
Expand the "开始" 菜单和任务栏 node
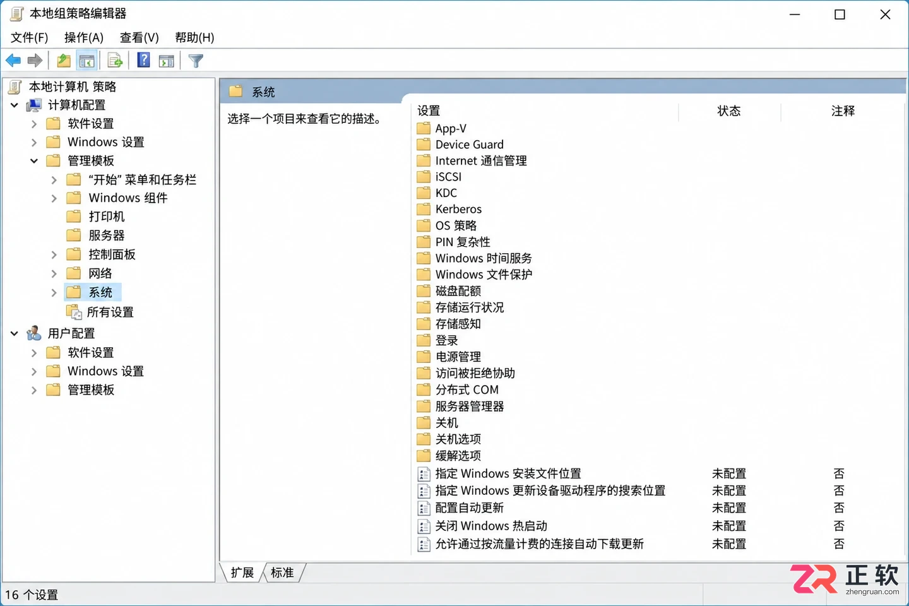coord(54,180)
